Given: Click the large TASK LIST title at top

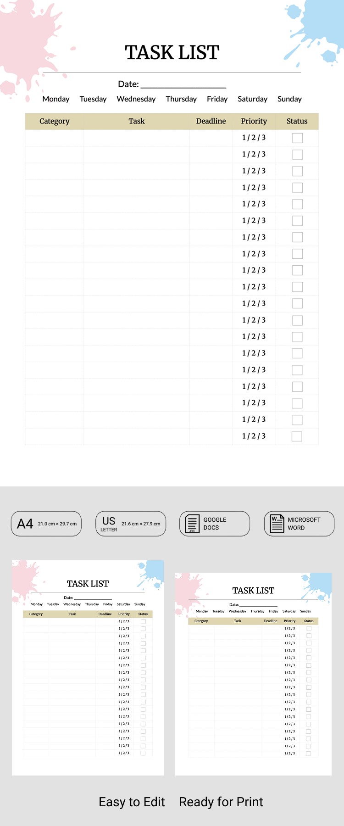Looking at the screenshot, I should (x=172, y=53).
